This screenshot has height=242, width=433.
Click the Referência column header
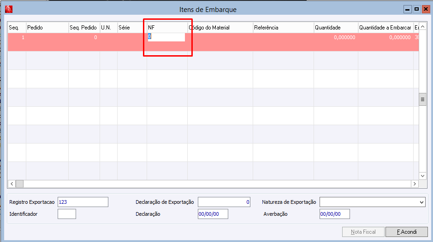pyautogui.click(x=283, y=28)
